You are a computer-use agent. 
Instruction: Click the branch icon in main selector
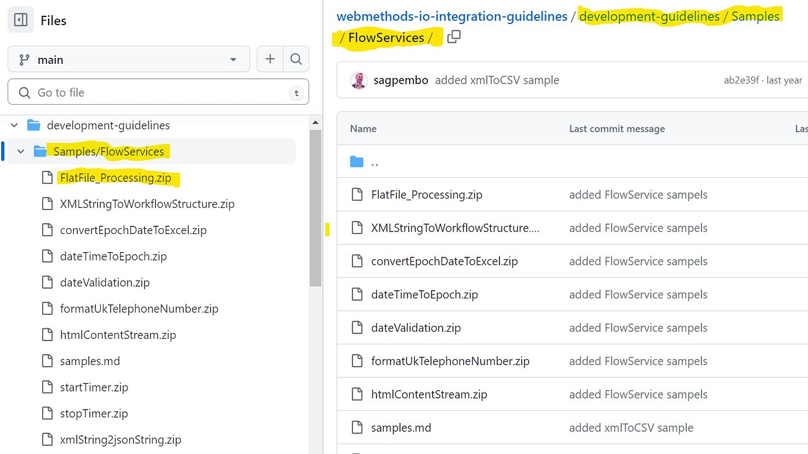(24, 60)
